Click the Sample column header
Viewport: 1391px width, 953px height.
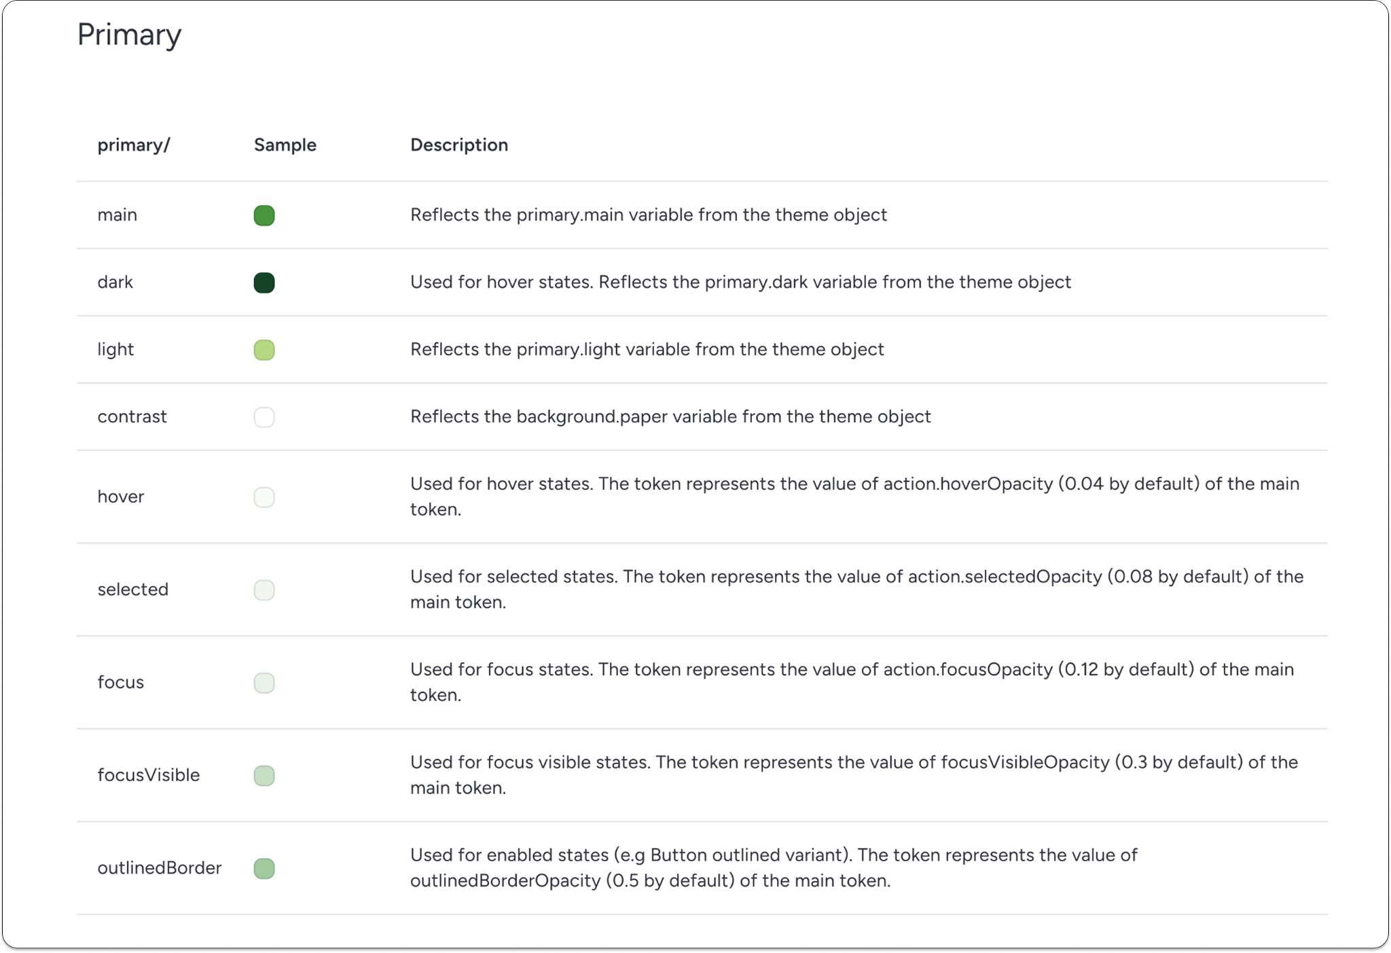[285, 145]
